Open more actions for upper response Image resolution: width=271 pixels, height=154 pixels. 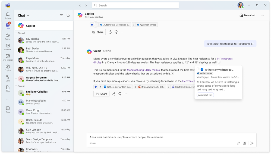point(122,32)
